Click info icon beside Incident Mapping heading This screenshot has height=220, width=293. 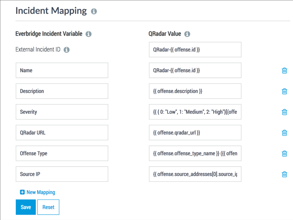click(x=94, y=11)
